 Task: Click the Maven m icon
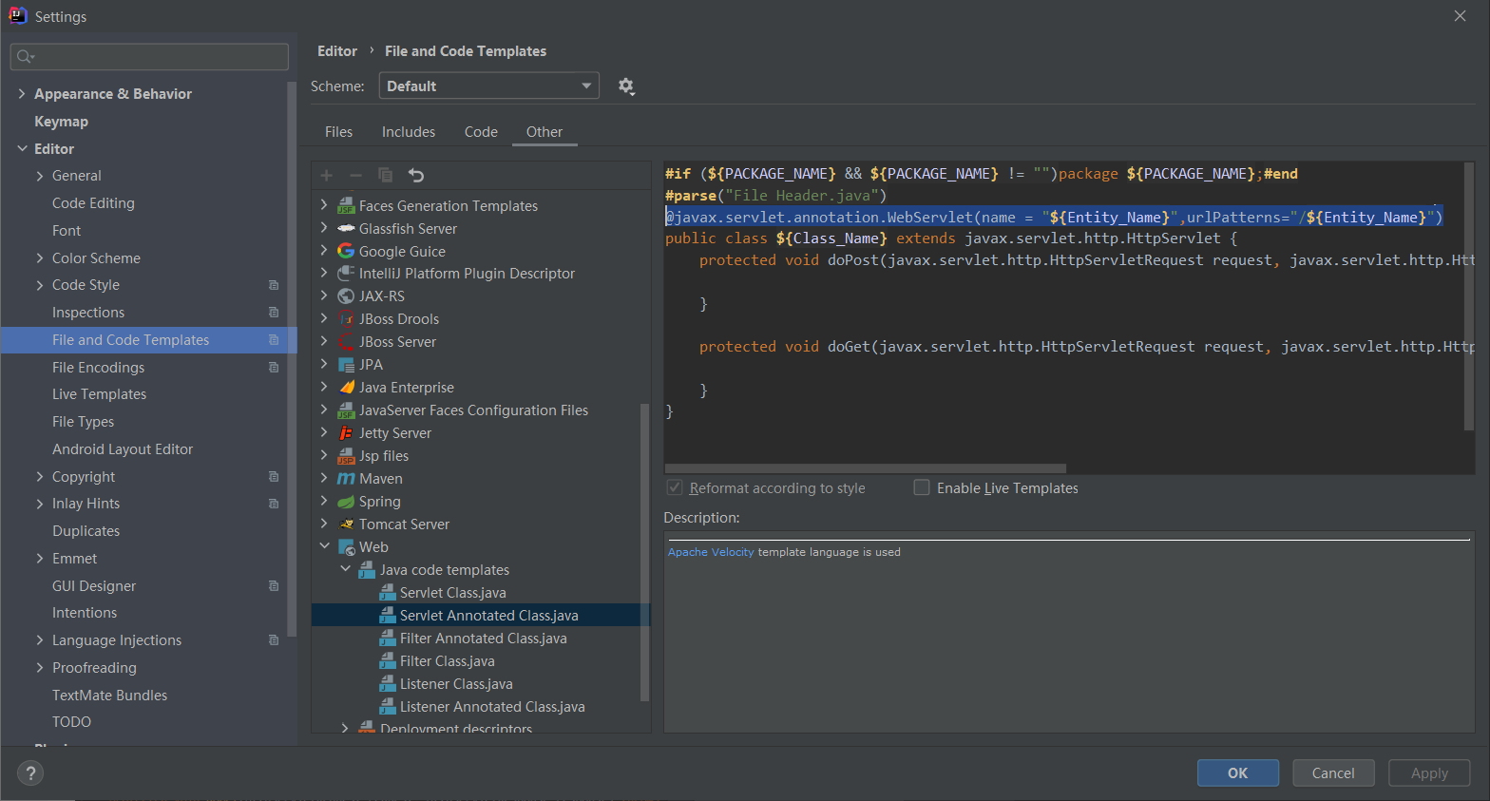pos(346,479)
